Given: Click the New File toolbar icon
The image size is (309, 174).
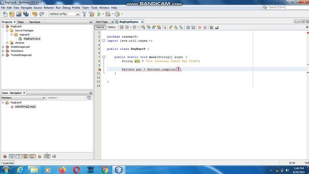Looking at the screenshot, I should coord(5,14).
